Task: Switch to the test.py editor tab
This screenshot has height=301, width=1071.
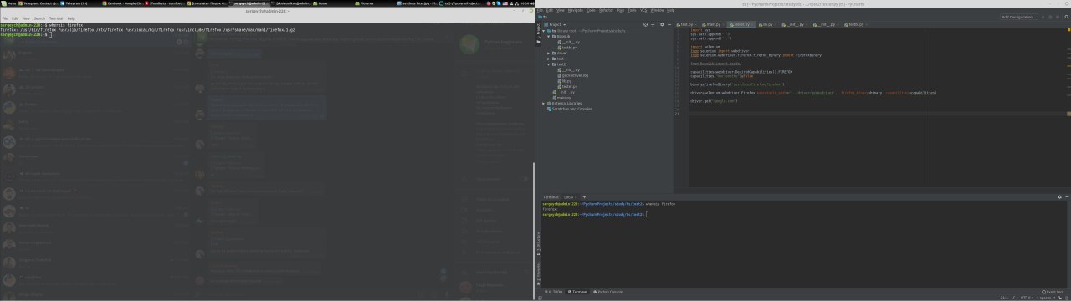Action: click(687, 24)
